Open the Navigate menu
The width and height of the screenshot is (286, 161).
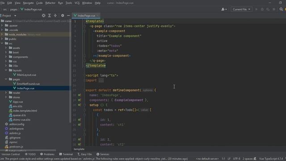point(28,3)
